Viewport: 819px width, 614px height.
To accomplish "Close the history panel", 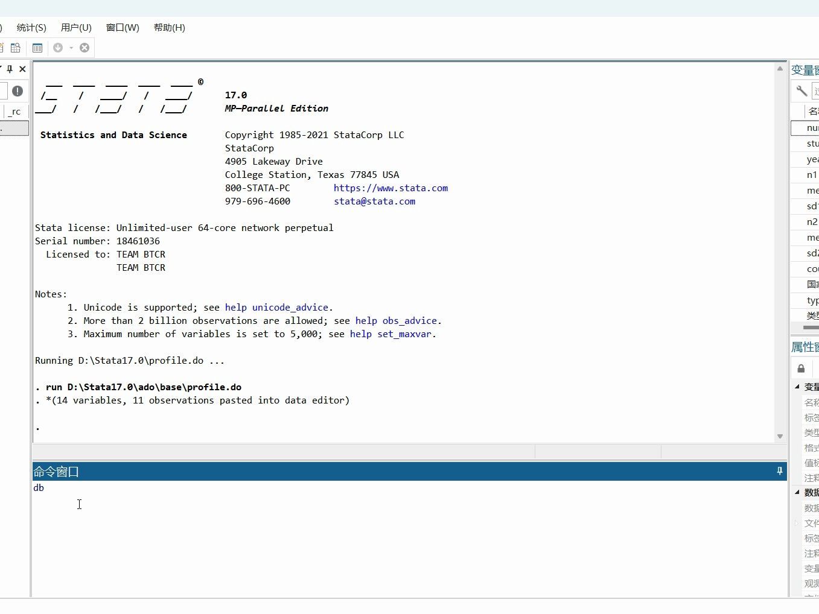I will [x=22, y=69].
